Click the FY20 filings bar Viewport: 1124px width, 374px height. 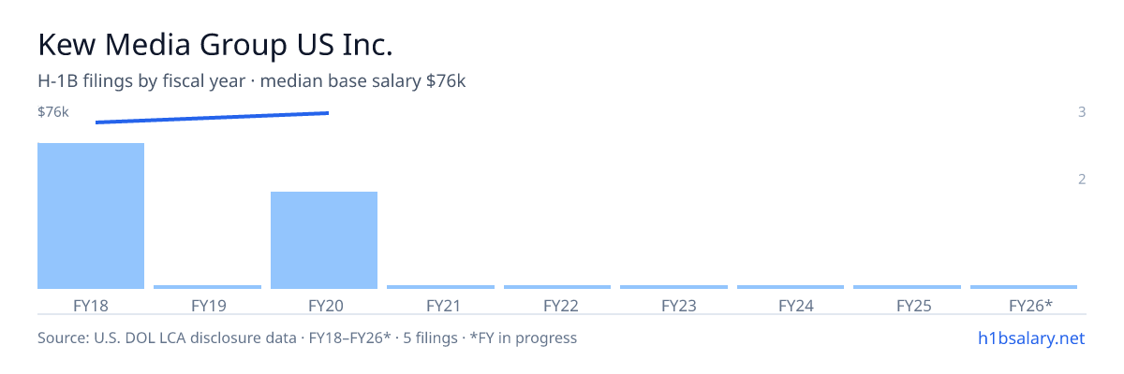pos(324,240)
